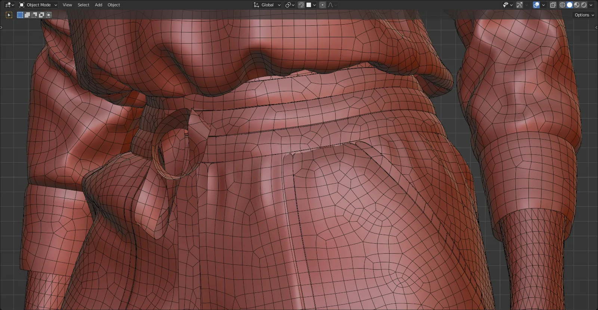The width and height of the screenshot is (598, 310).
Task: Open the Add menu
Action: coord(98,5)
